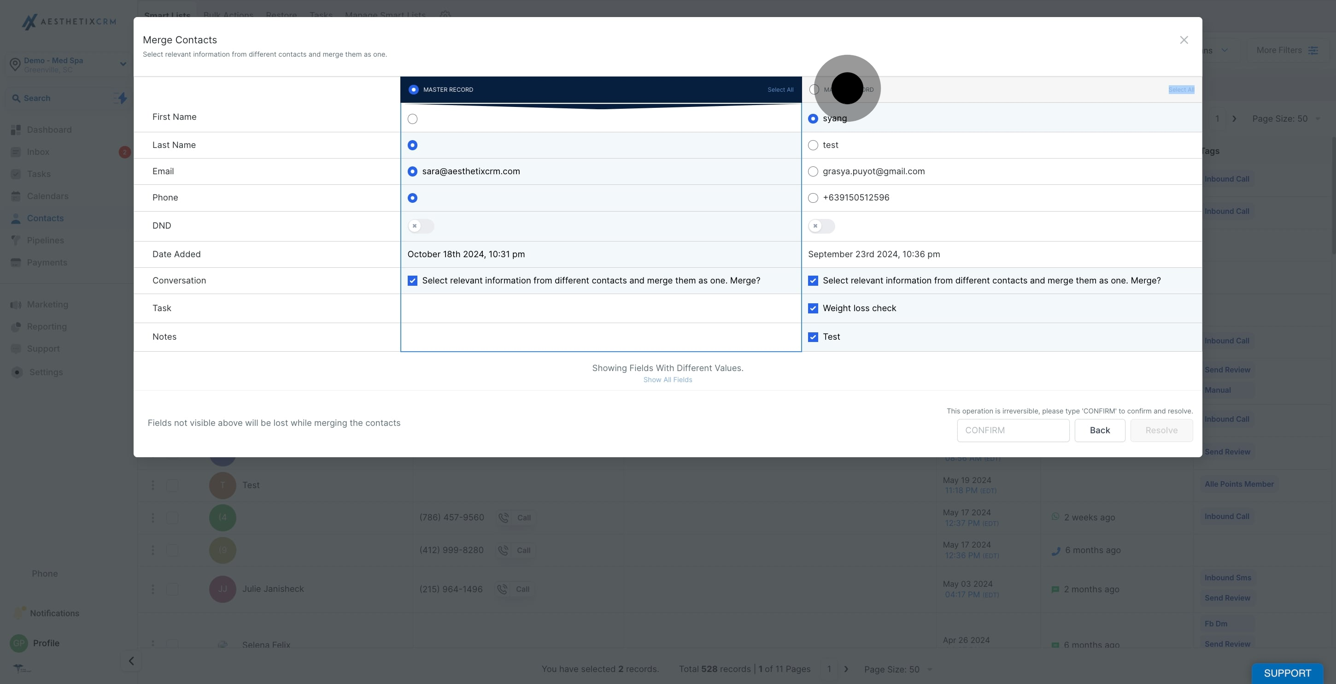Select email grasya.puyot@gmail.com radio
The width and height of the screenshot is (1336, 684).
[813, 171]
